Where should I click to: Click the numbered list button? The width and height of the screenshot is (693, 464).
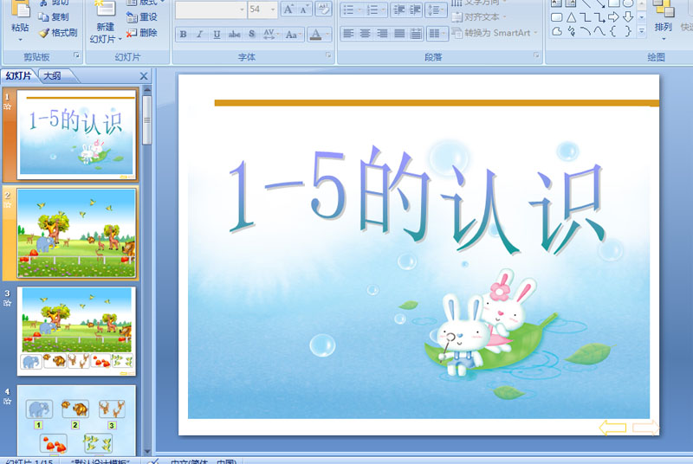(x=376, y=10)
